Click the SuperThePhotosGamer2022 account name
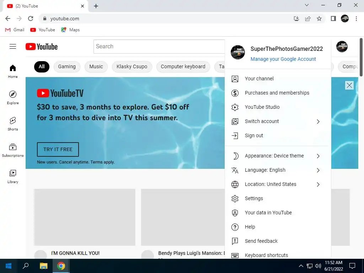 (x=287, y=49)
